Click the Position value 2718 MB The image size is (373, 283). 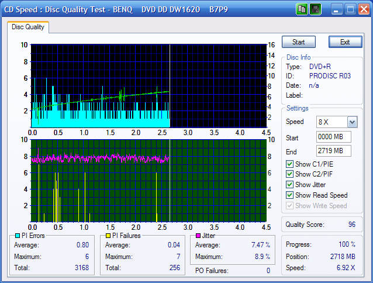pyautogui.click(x=343, y=257)
